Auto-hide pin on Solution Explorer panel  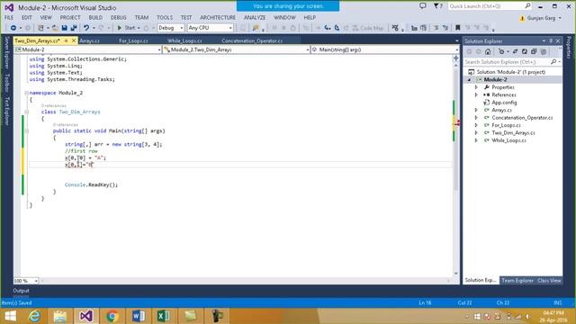(x=551, y=40)
